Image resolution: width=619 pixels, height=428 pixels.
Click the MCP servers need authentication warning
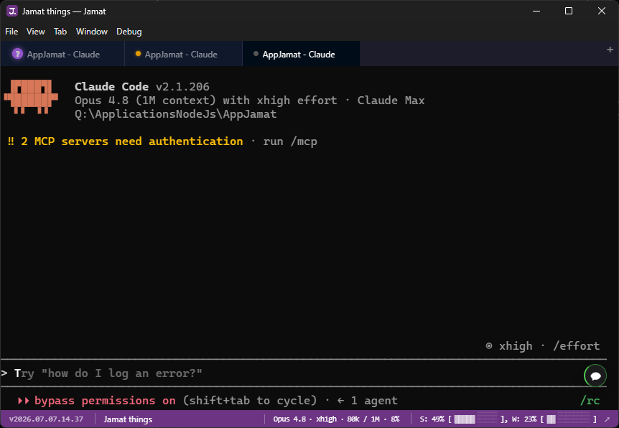(x=132, y=141)
